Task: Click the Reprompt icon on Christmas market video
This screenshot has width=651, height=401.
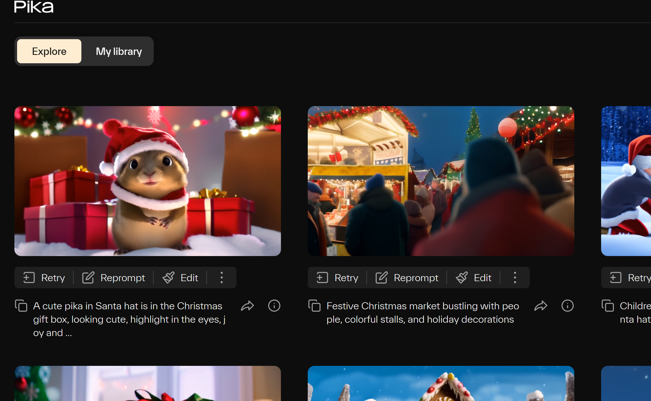Action: [382, 277]
